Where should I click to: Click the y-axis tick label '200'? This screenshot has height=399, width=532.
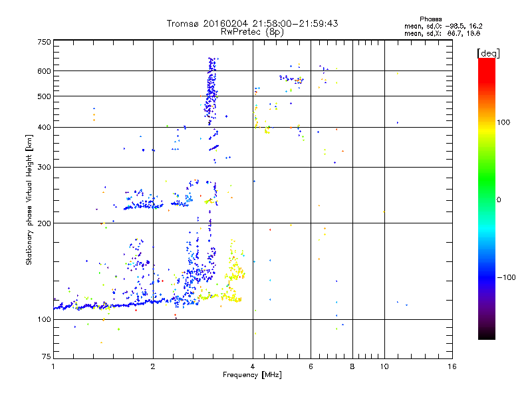click(x=44, y=223)
